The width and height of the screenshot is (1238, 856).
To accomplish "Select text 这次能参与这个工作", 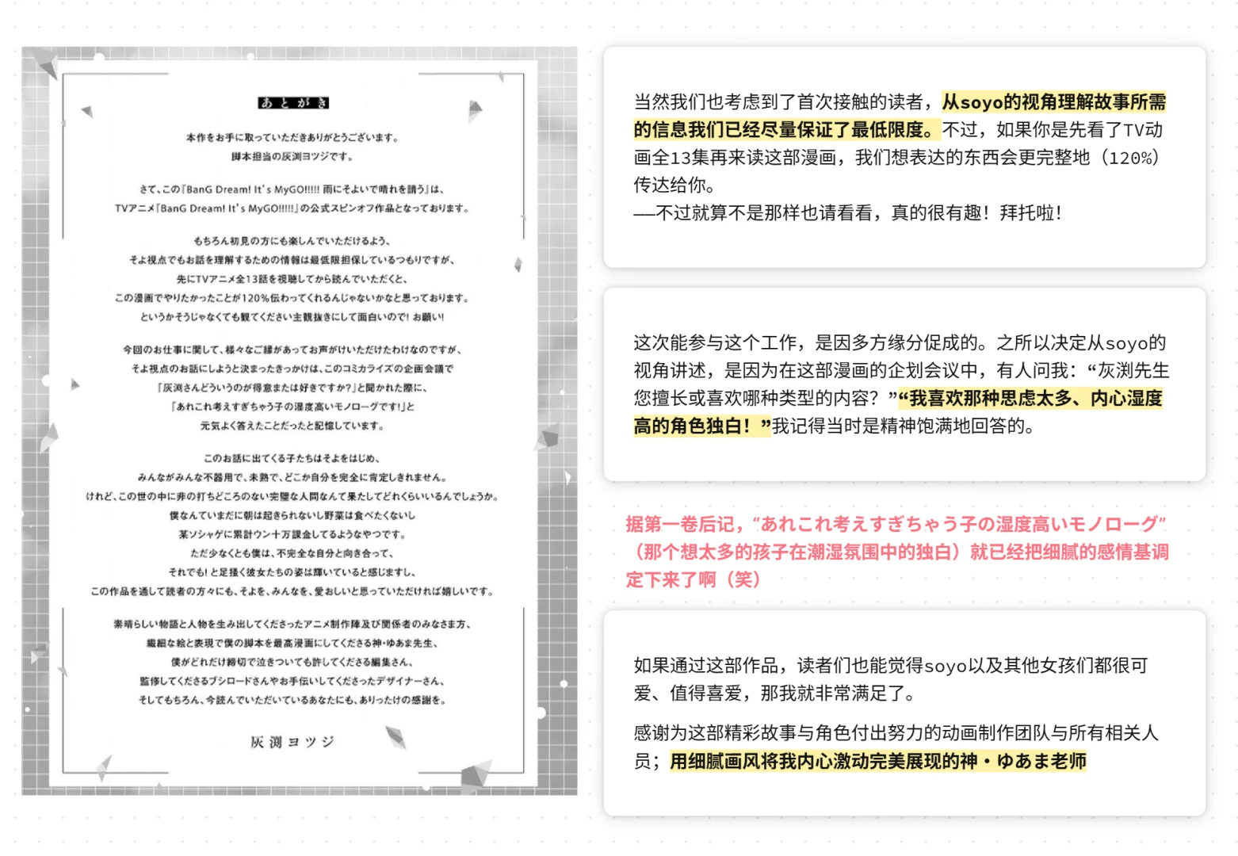I will 715,343.
